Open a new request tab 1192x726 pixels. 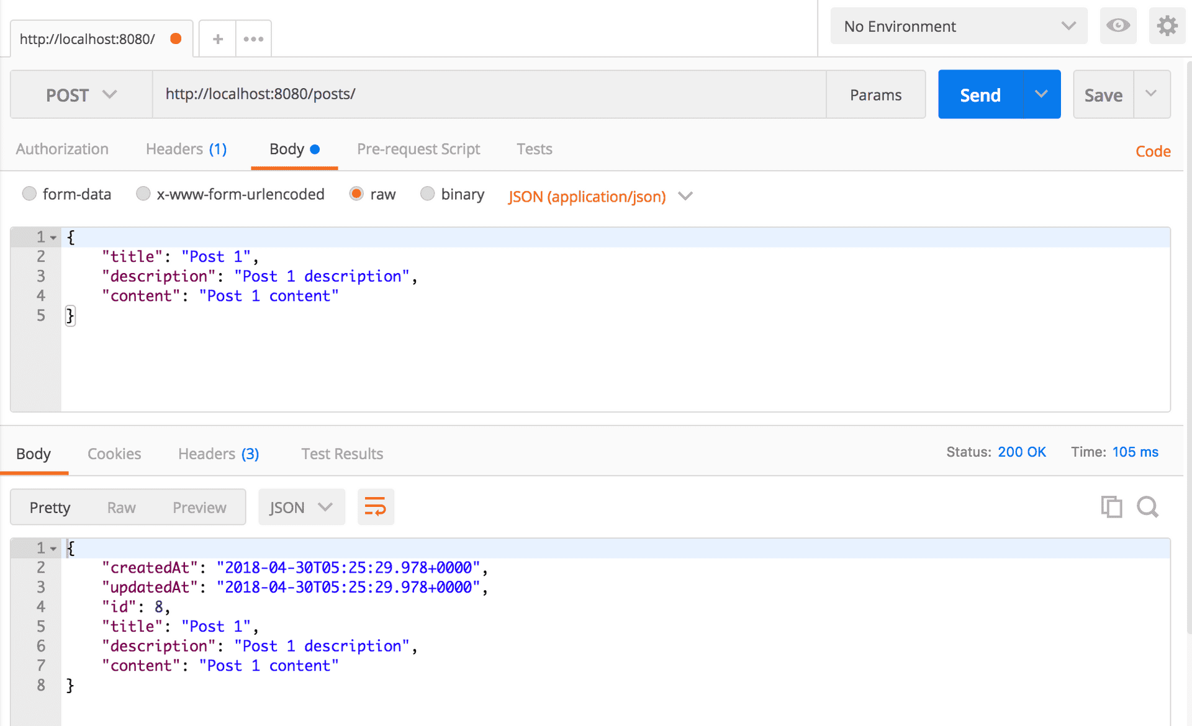[x=217, y=38]
